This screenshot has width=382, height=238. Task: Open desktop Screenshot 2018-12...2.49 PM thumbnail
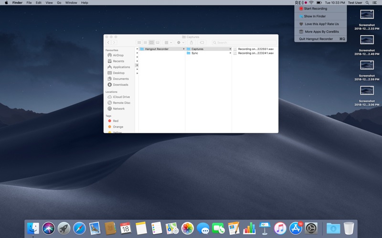click(367, 40)
